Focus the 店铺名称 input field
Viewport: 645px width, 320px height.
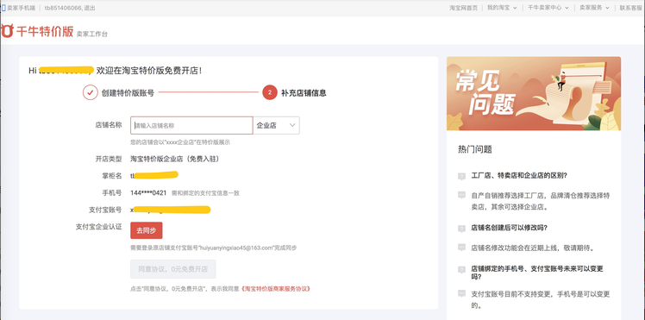point(191,125)
